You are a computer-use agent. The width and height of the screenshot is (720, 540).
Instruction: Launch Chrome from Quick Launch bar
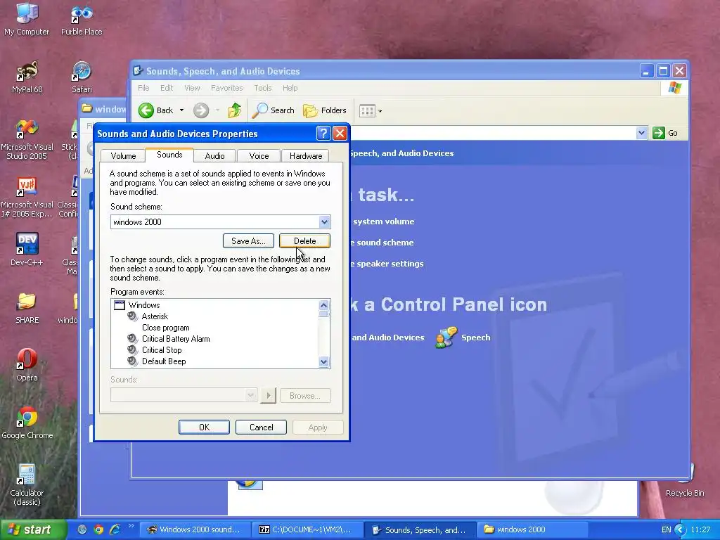98,529
